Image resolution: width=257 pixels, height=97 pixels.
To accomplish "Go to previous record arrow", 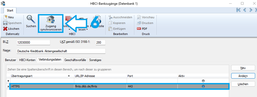I will (245, 10).
